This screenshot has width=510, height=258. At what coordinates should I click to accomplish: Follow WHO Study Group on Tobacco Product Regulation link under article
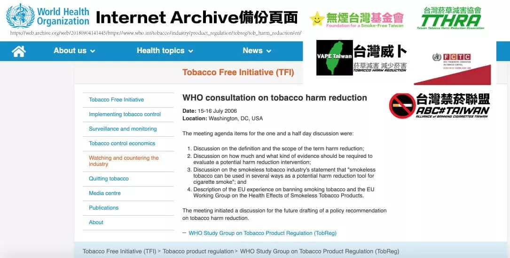click(262, 233)
